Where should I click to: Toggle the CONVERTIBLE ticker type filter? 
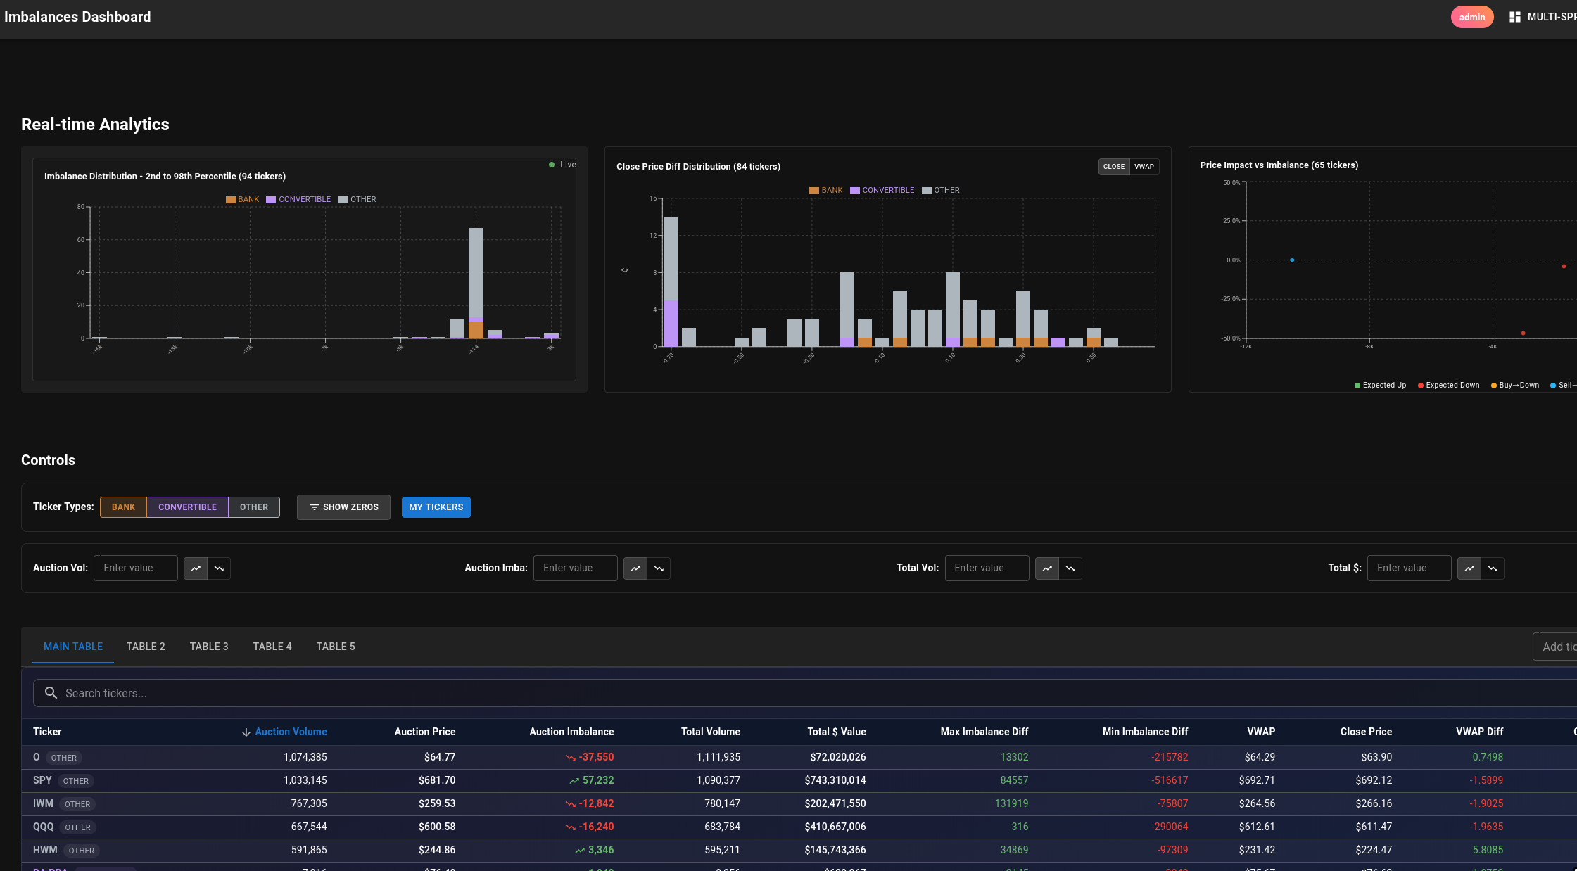pos(187,507)
